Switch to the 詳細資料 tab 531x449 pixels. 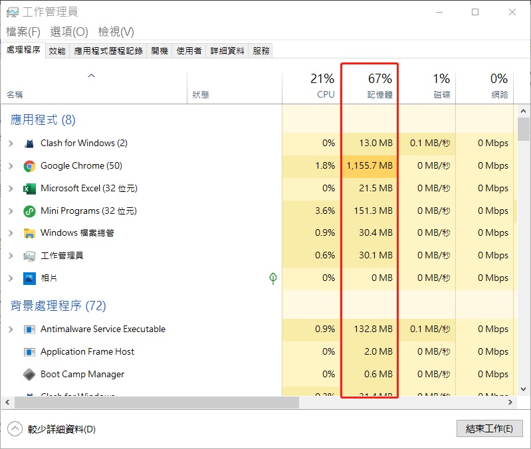coord(227,50)
